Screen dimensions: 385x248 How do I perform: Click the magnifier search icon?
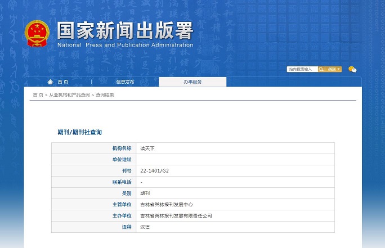point(321,69)
